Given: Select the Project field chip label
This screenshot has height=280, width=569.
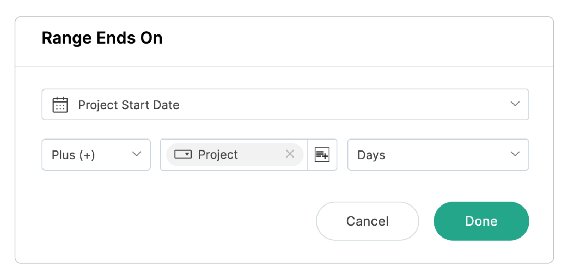Looking at the screenshot, I should tap(218, 155).
